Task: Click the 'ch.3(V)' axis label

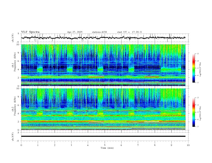Action: point(13,137)
